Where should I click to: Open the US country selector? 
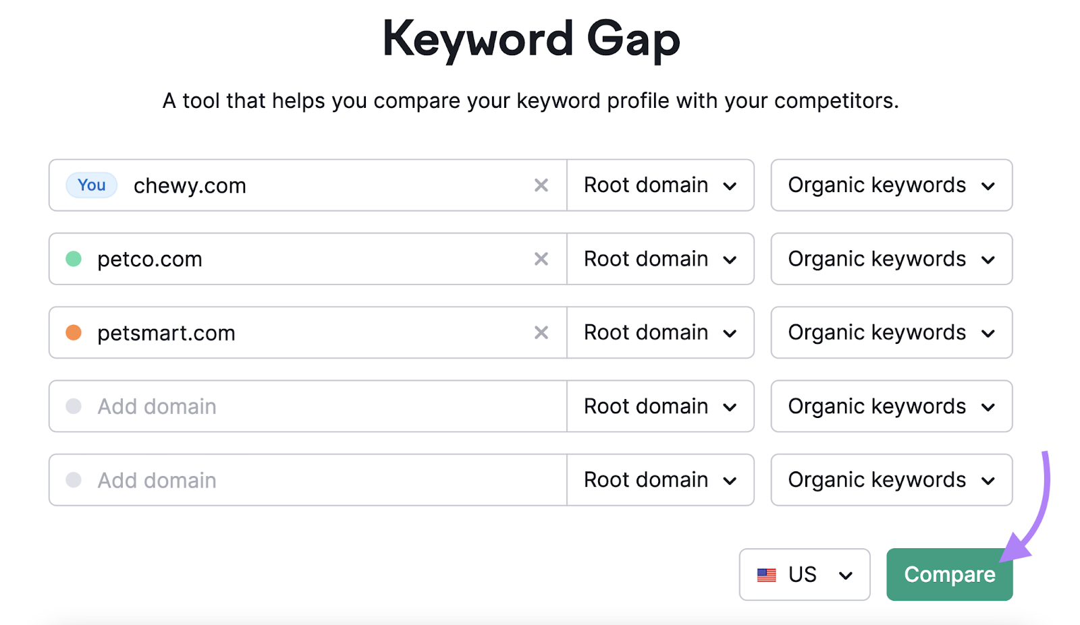[805, 574]
